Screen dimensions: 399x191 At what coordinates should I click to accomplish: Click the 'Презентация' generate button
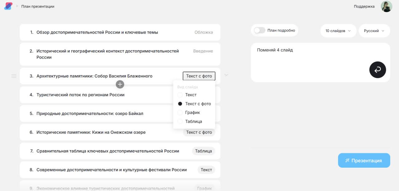(x=364, y=160)
